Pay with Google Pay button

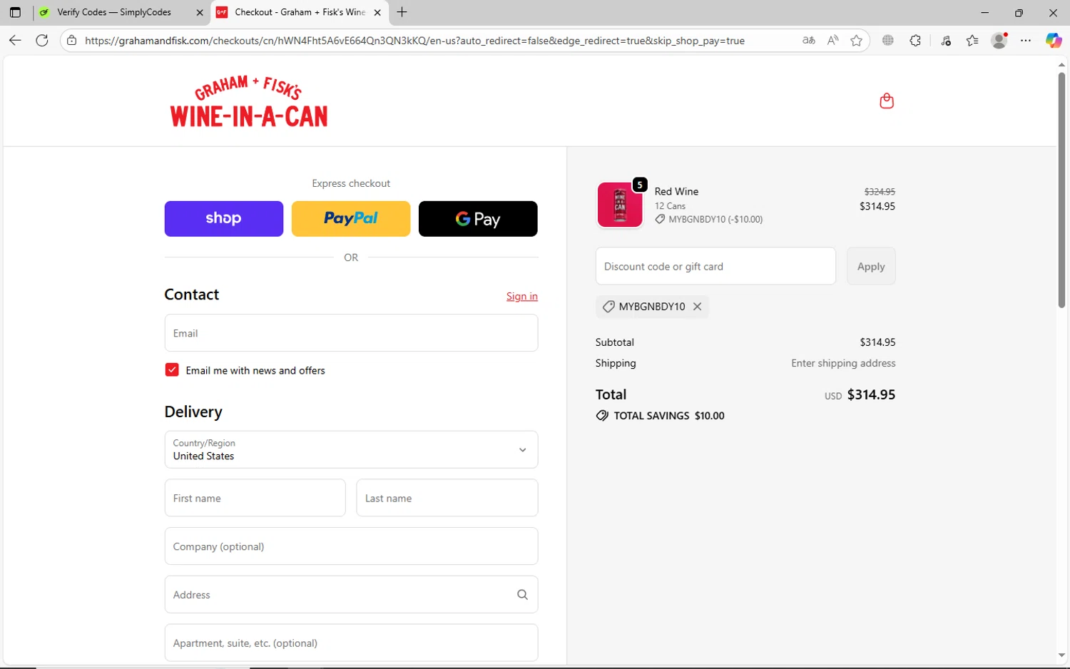tap(478, 219)
